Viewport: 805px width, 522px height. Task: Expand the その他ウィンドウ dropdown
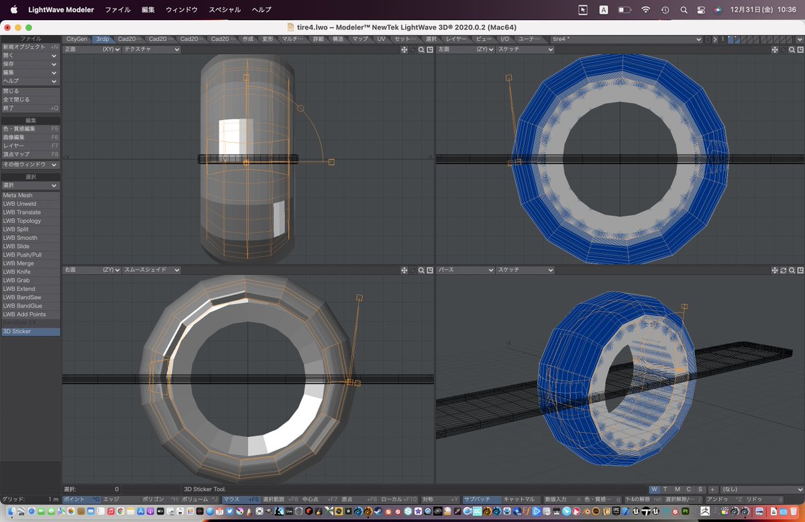tap(30, 164)
